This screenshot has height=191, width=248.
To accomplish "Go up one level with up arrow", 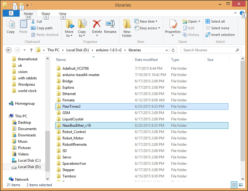I will tap(31, 50).
